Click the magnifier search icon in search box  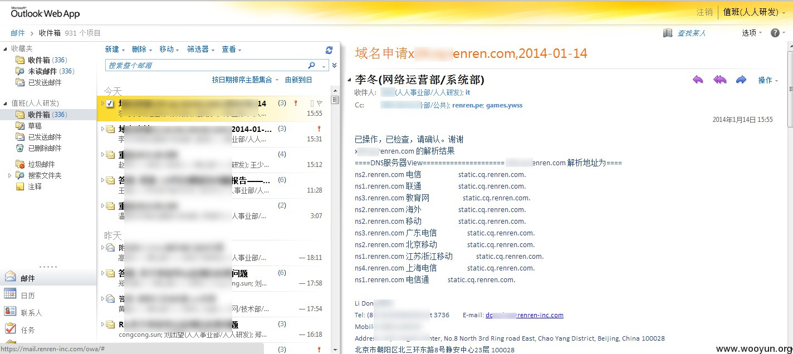[312, 65]
